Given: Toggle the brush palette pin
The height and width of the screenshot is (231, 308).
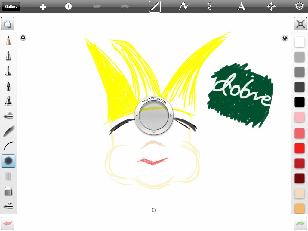Looking at the screenshot, I should (x=23, y=38).
